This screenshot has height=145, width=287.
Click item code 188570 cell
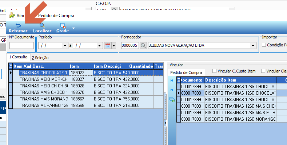(x=81, y=92)
